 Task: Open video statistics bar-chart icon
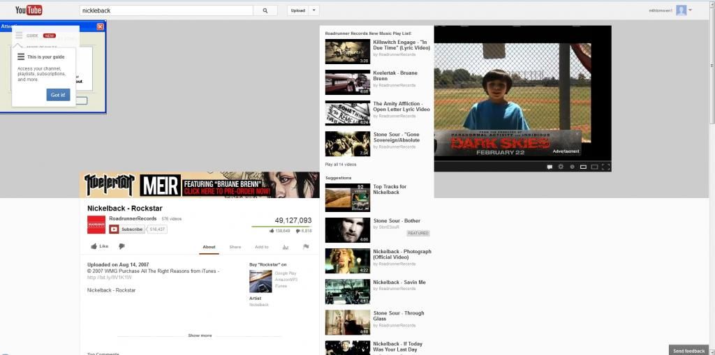pos(286,247)
